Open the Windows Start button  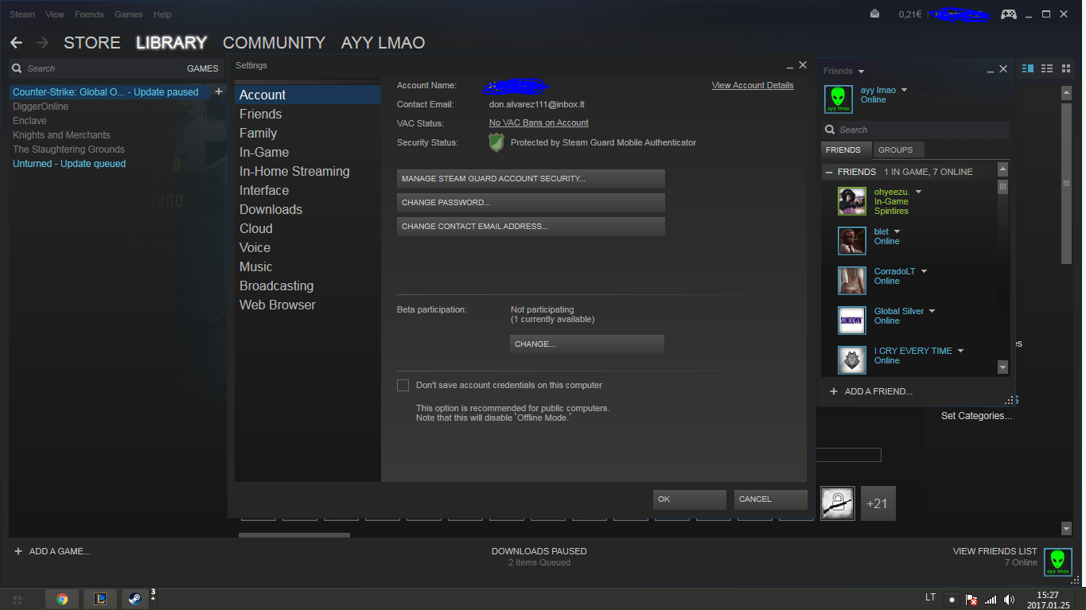[18, 599]
